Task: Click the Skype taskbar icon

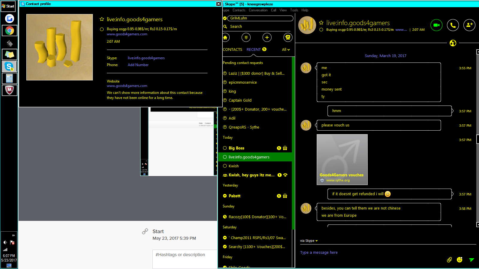Action: coord(10,66)
